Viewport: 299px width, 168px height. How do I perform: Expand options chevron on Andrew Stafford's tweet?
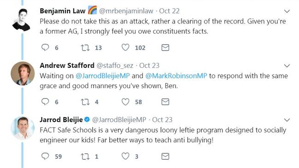[287, 66]
